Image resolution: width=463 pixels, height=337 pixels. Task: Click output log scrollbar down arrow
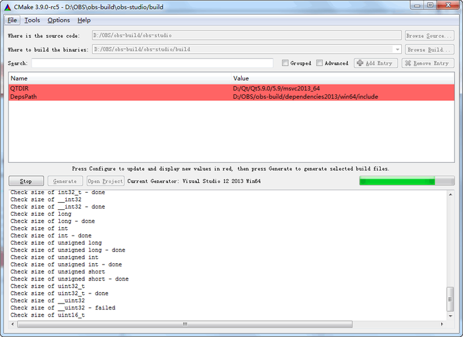coord(450,316)
